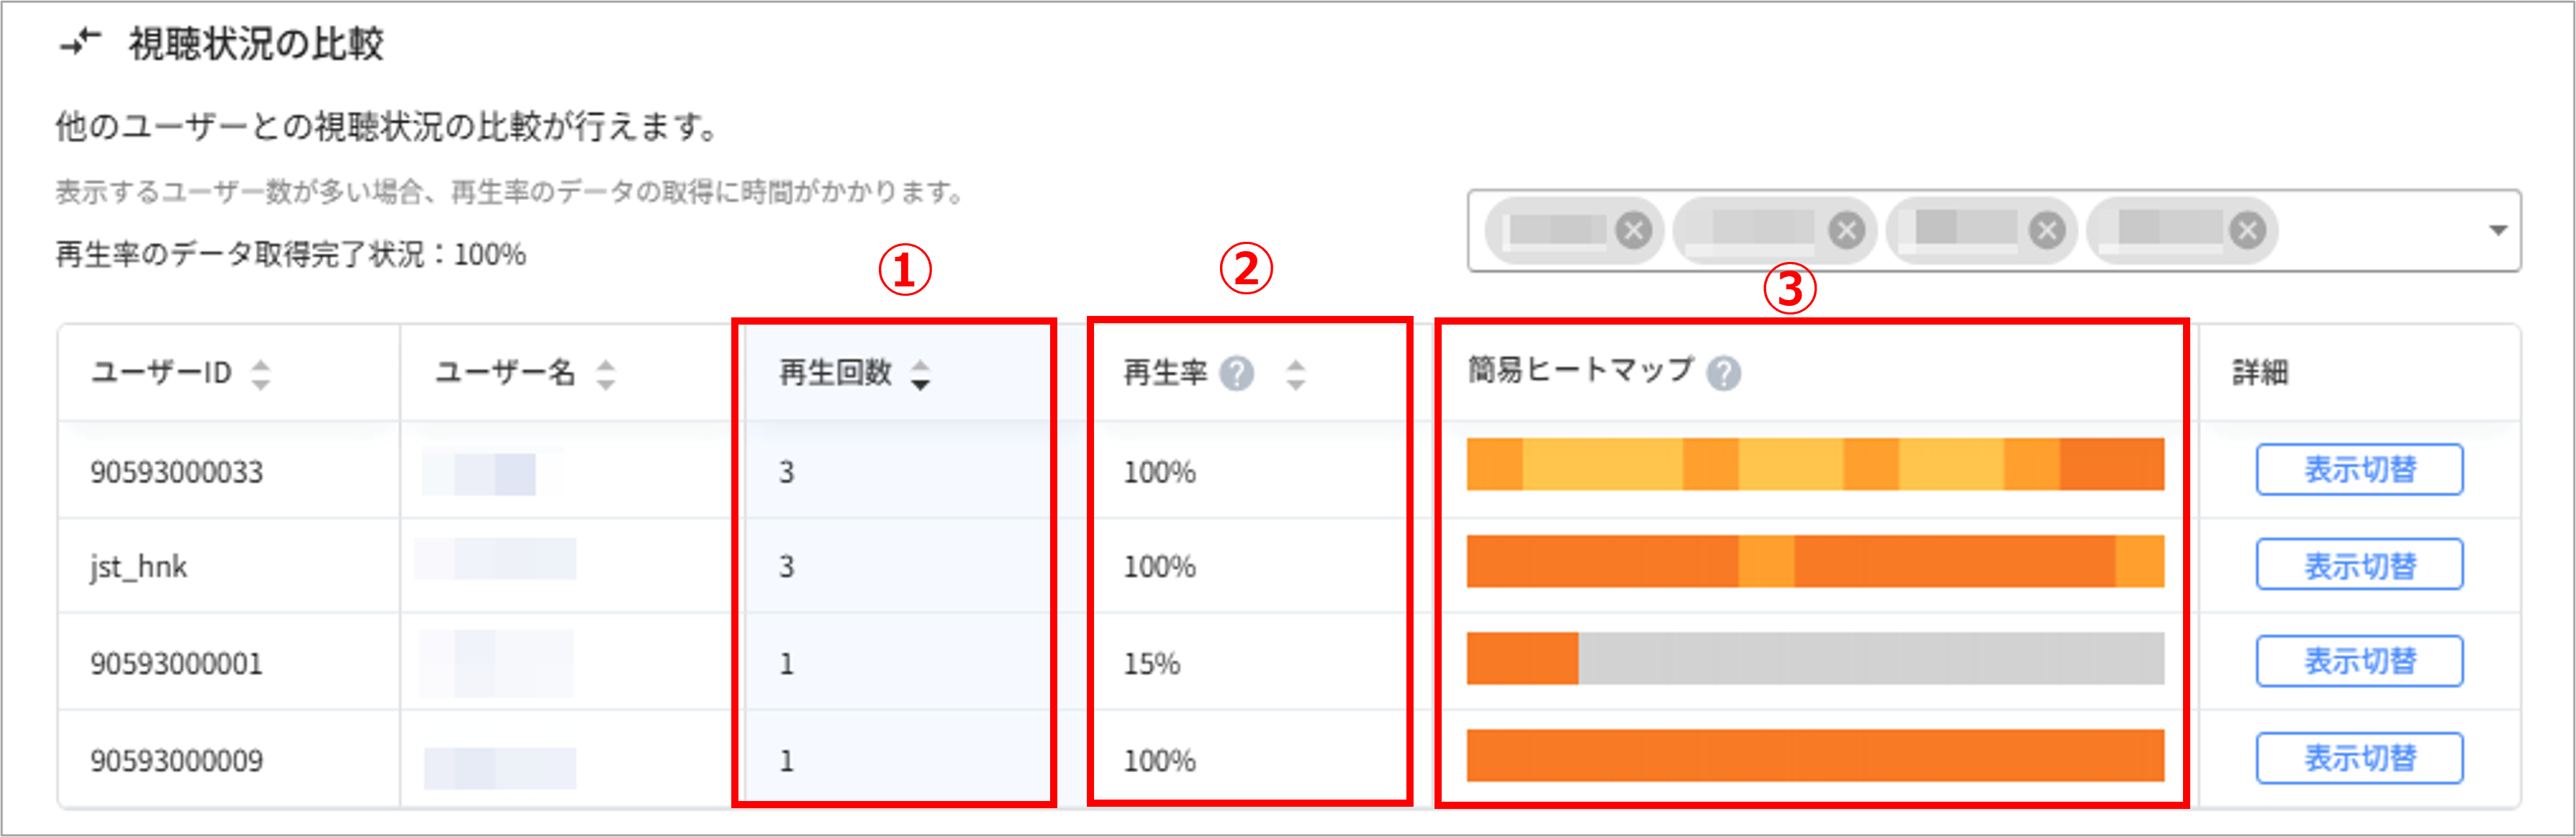Click 表示切替 for user 90593000009

pos(2359,758)
